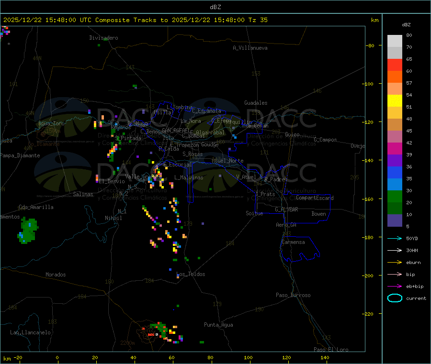Pick the dark orange 57-60 dBZ swatch

point(395,77)
